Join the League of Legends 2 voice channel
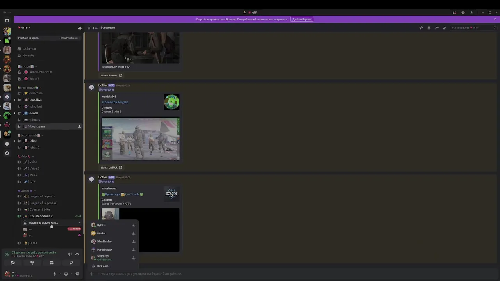This screenshot has height=281, width=500. click(x=49, y=203)
